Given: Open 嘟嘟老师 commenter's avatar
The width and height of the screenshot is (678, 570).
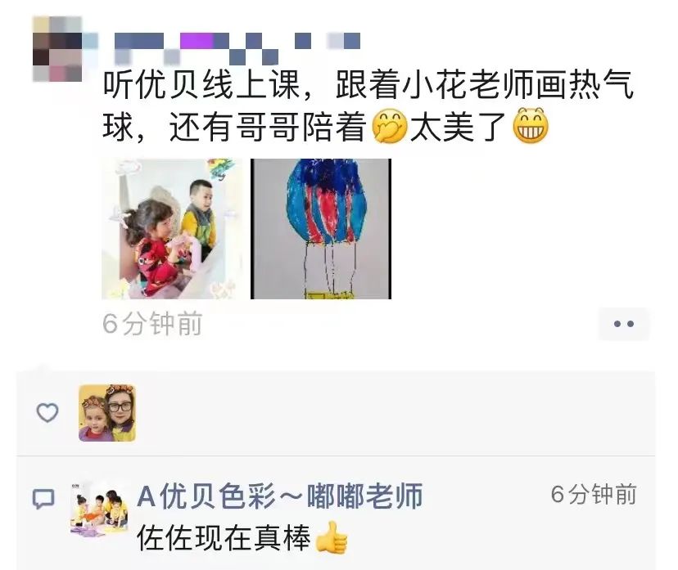Looking at the screenshot, I should coord(99,509).
